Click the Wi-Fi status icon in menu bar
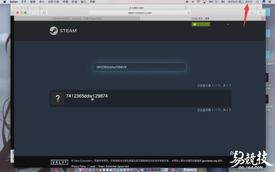The width and height of the screenshot is (275, 172). click(x=199, y=2)
